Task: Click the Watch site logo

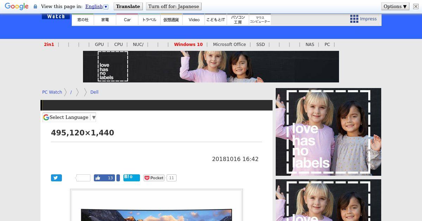Action: (x=56, y=16)
